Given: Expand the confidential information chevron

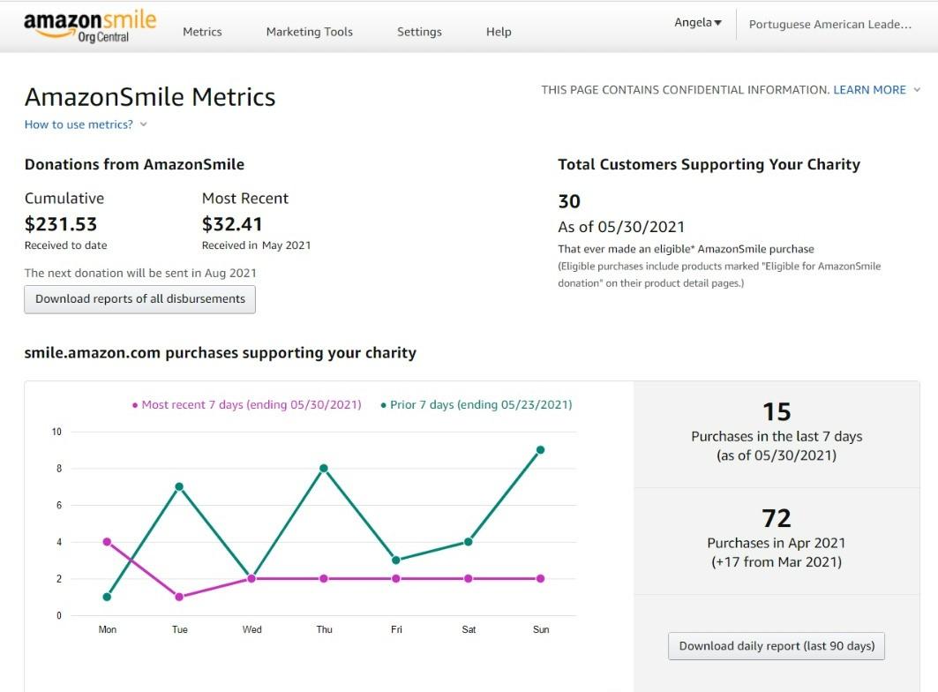Looking at the screenshot, I should coord(917,90).
